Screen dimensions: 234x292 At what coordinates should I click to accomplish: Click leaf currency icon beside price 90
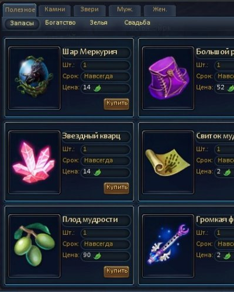pyautogui.click(x=97, y=256)
